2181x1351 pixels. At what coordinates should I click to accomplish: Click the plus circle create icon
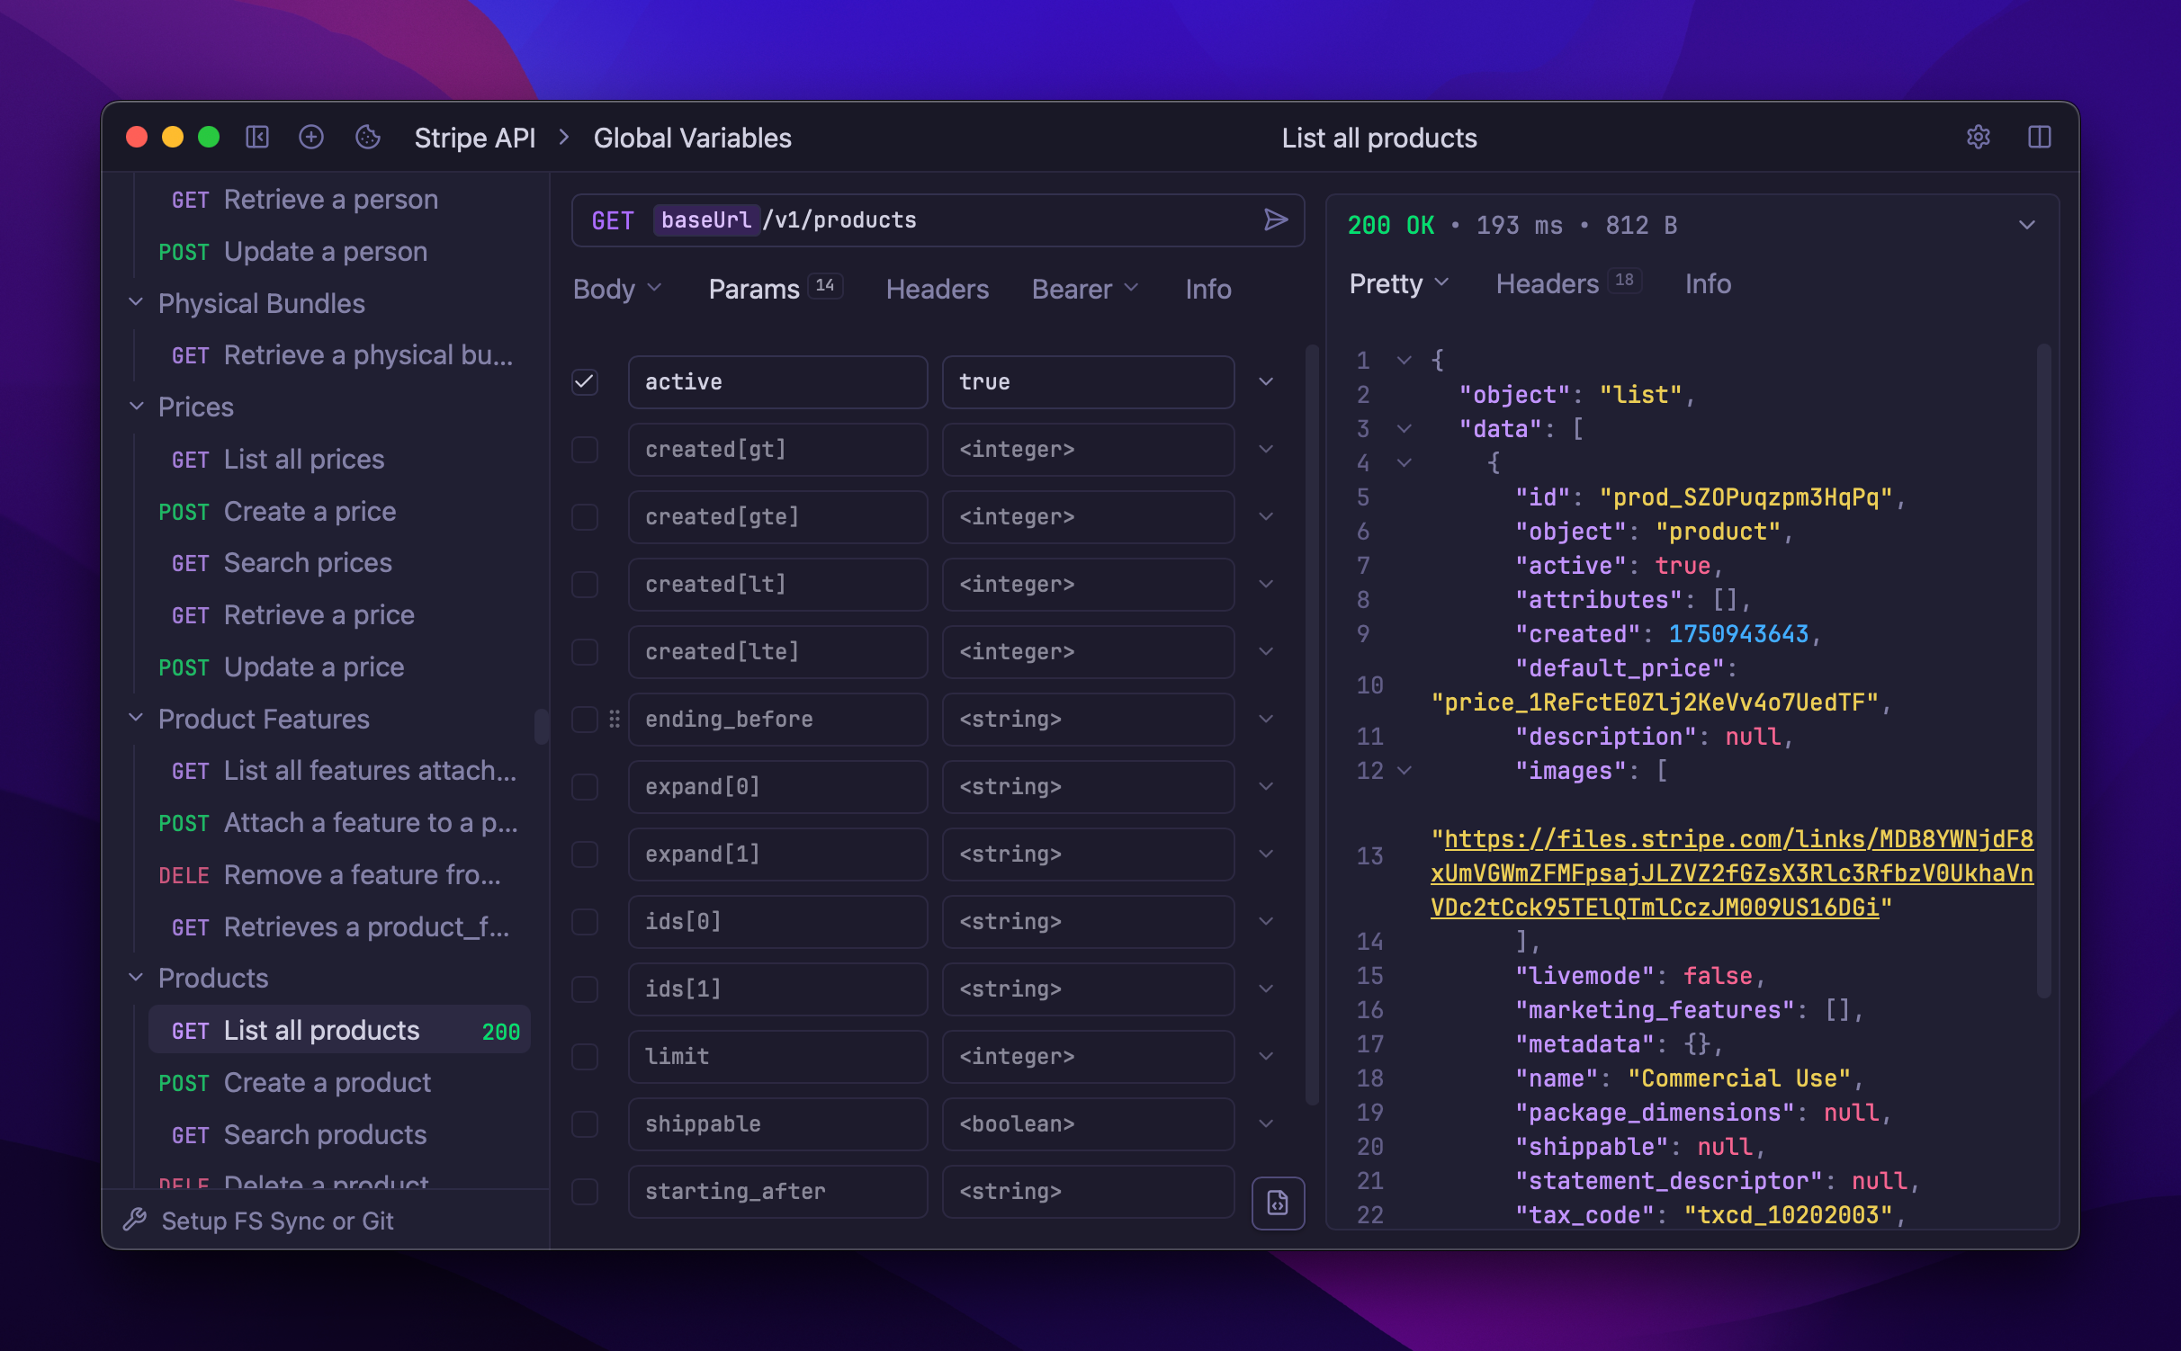tap(311, 138)
